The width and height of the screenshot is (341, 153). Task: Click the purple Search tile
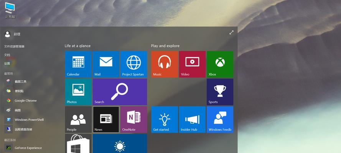pos(120,92)
